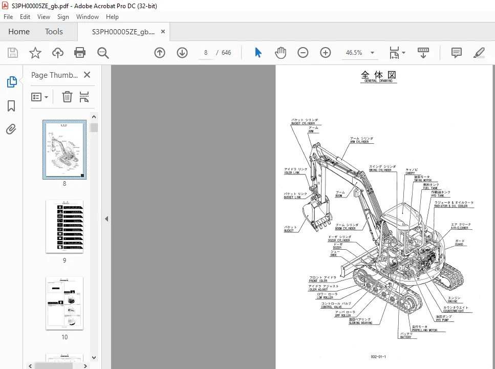Screen dimensions: 495x369
Task: Switch to the Home tab
Action: coord(19,32)
